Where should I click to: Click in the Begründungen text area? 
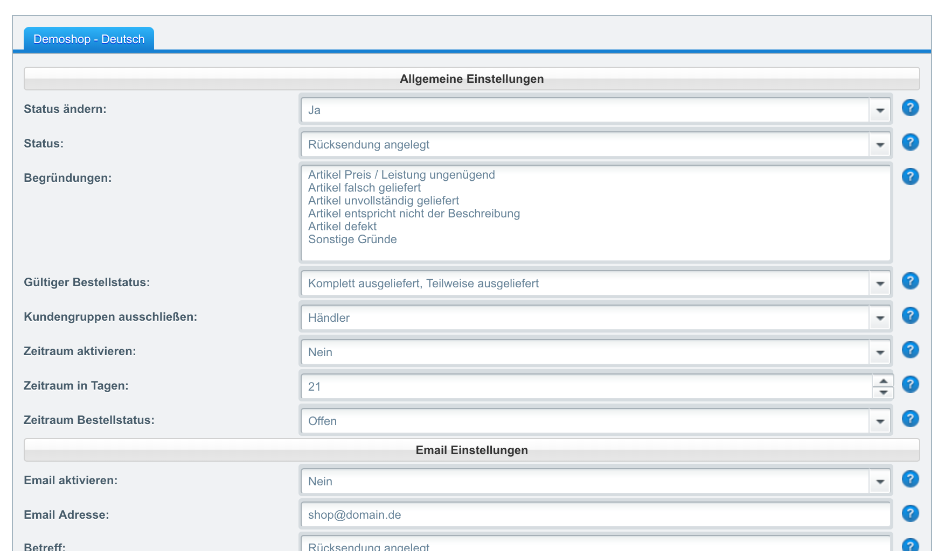(595, 213)
